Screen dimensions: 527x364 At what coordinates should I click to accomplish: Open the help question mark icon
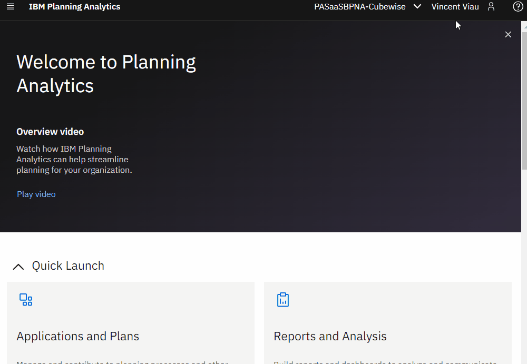(518, 7)
